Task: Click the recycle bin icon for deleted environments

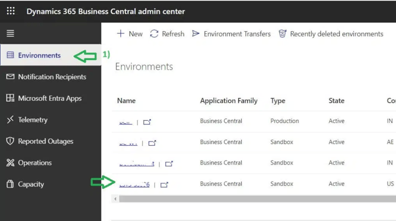Action: pos(283,33)
